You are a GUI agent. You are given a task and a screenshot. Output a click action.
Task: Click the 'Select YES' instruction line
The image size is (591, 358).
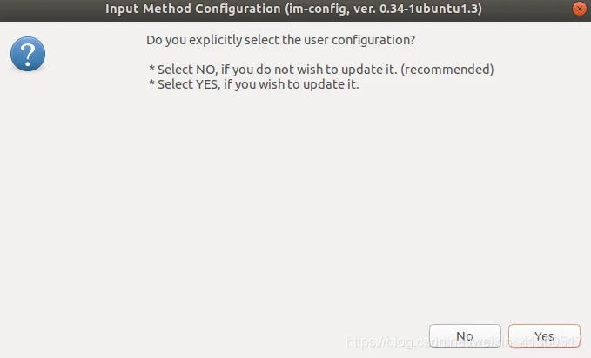[x=253, y=84]
